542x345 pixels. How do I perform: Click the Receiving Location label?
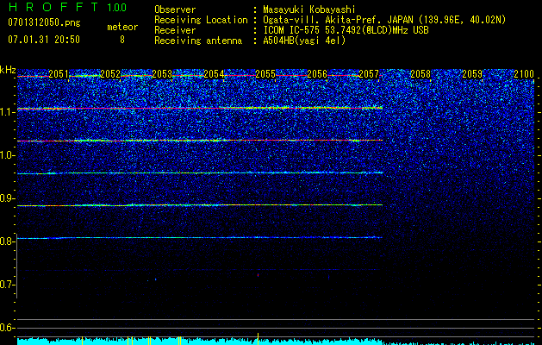pos(201,20)
